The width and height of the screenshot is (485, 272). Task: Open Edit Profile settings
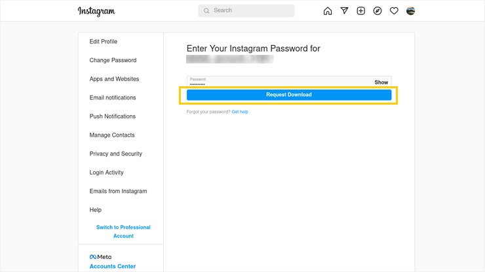click(104, 41)
